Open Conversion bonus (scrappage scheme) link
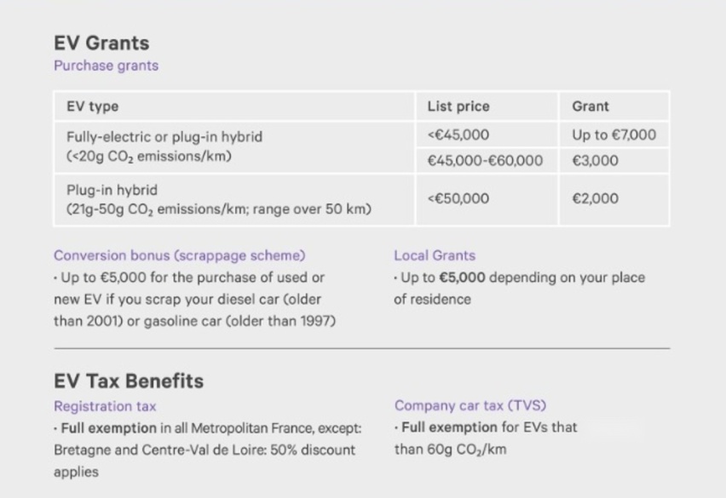 [x=180, y=255]
